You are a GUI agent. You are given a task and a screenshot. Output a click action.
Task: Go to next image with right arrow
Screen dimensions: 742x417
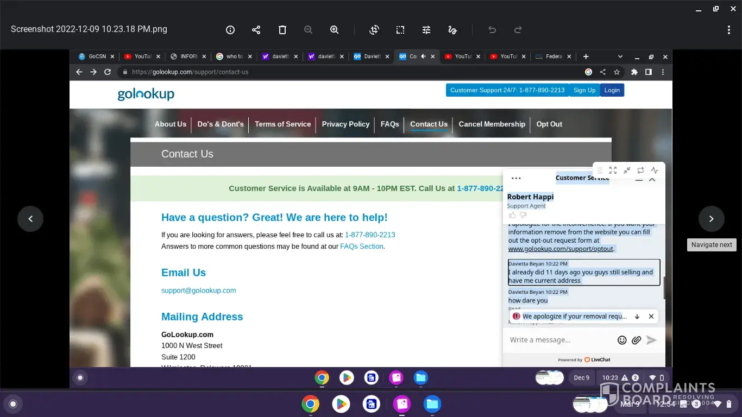(x=711, y=219)
